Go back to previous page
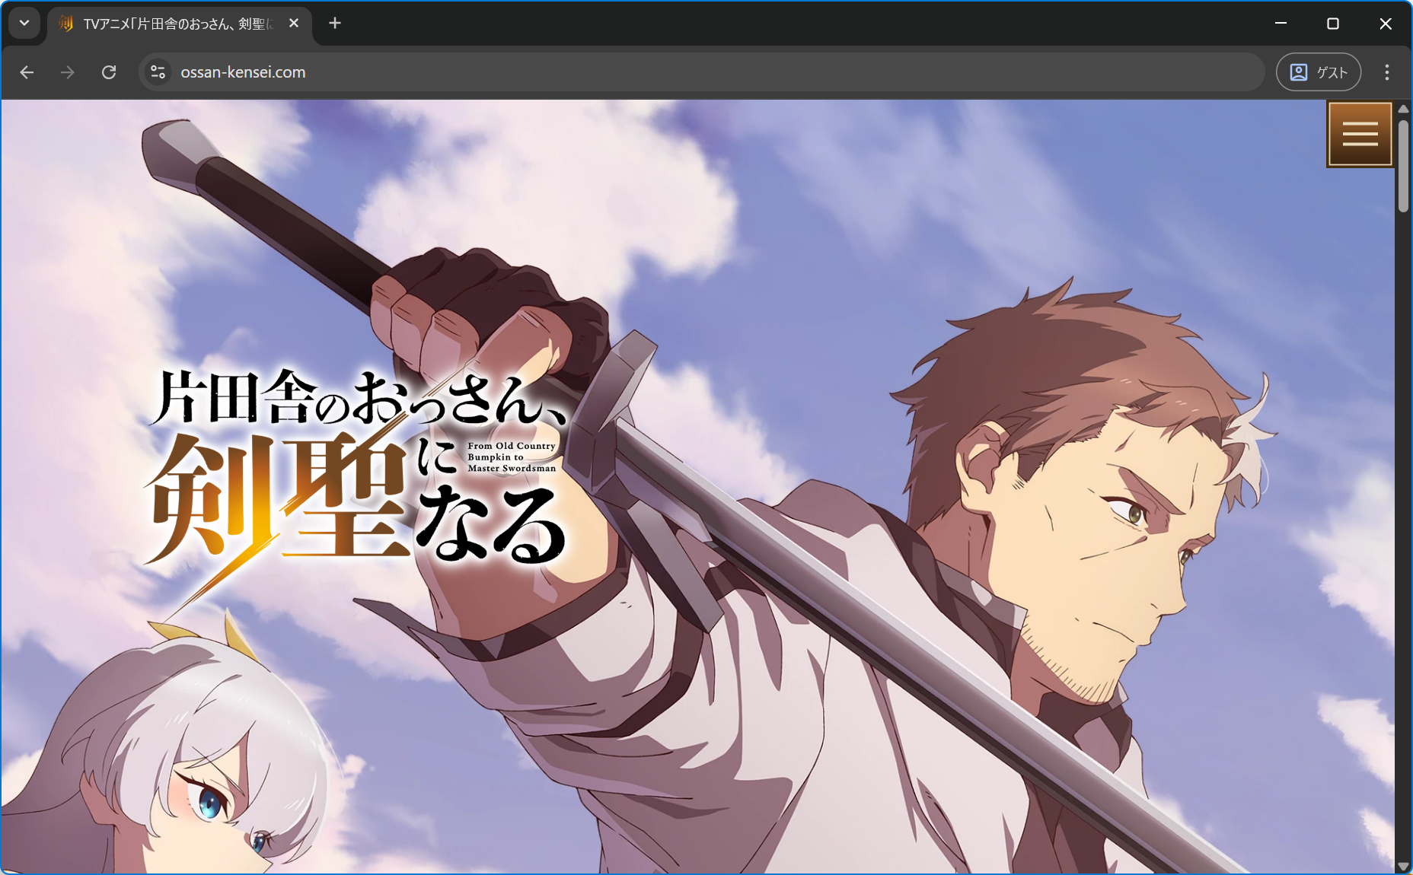 (x=27, y=72)
